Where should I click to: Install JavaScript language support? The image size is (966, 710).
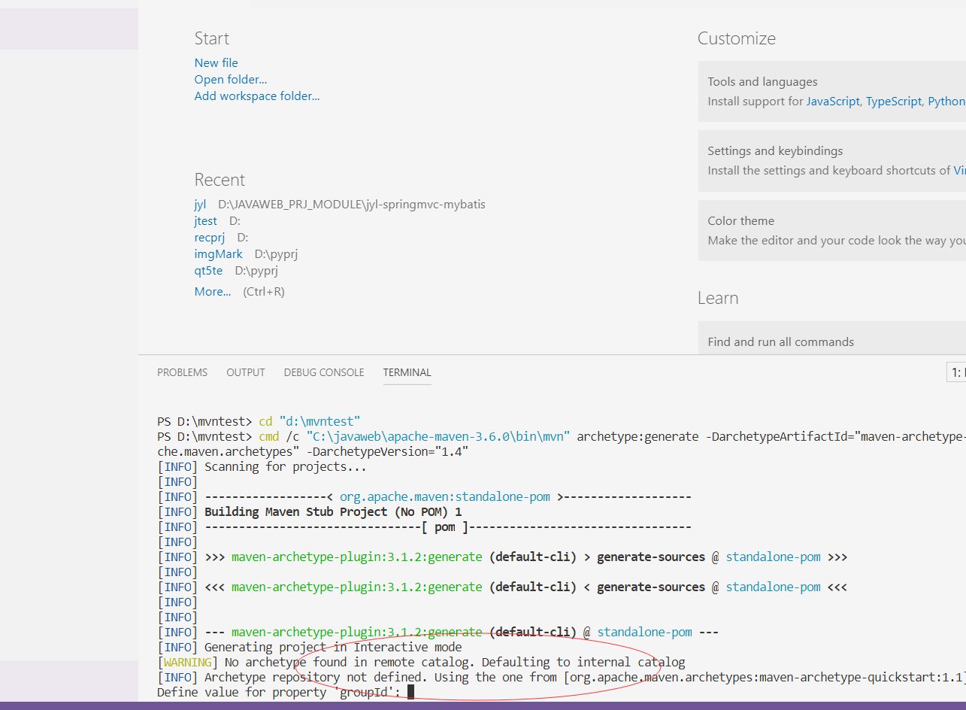[x=833, y=101]
